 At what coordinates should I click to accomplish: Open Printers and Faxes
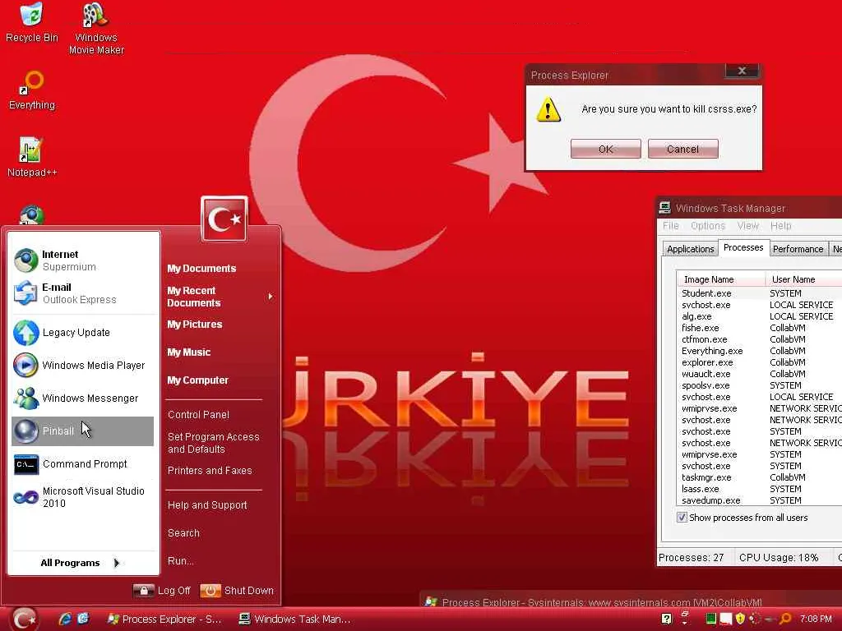click(210, 471)
